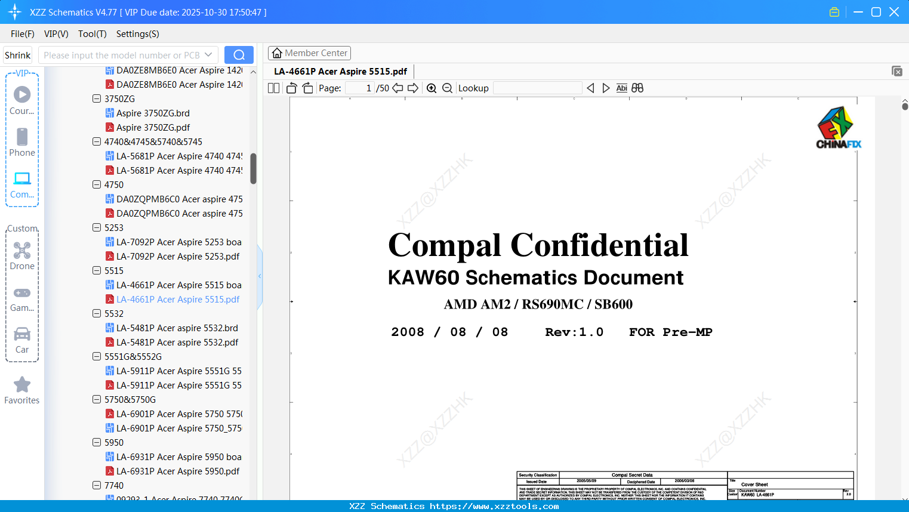Viewport: 909px width, 512px height.
Task: Collapse the 5515 tree node
Action: (97, 270)
